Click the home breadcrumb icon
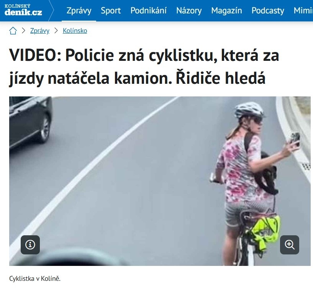 pos(13,31)
